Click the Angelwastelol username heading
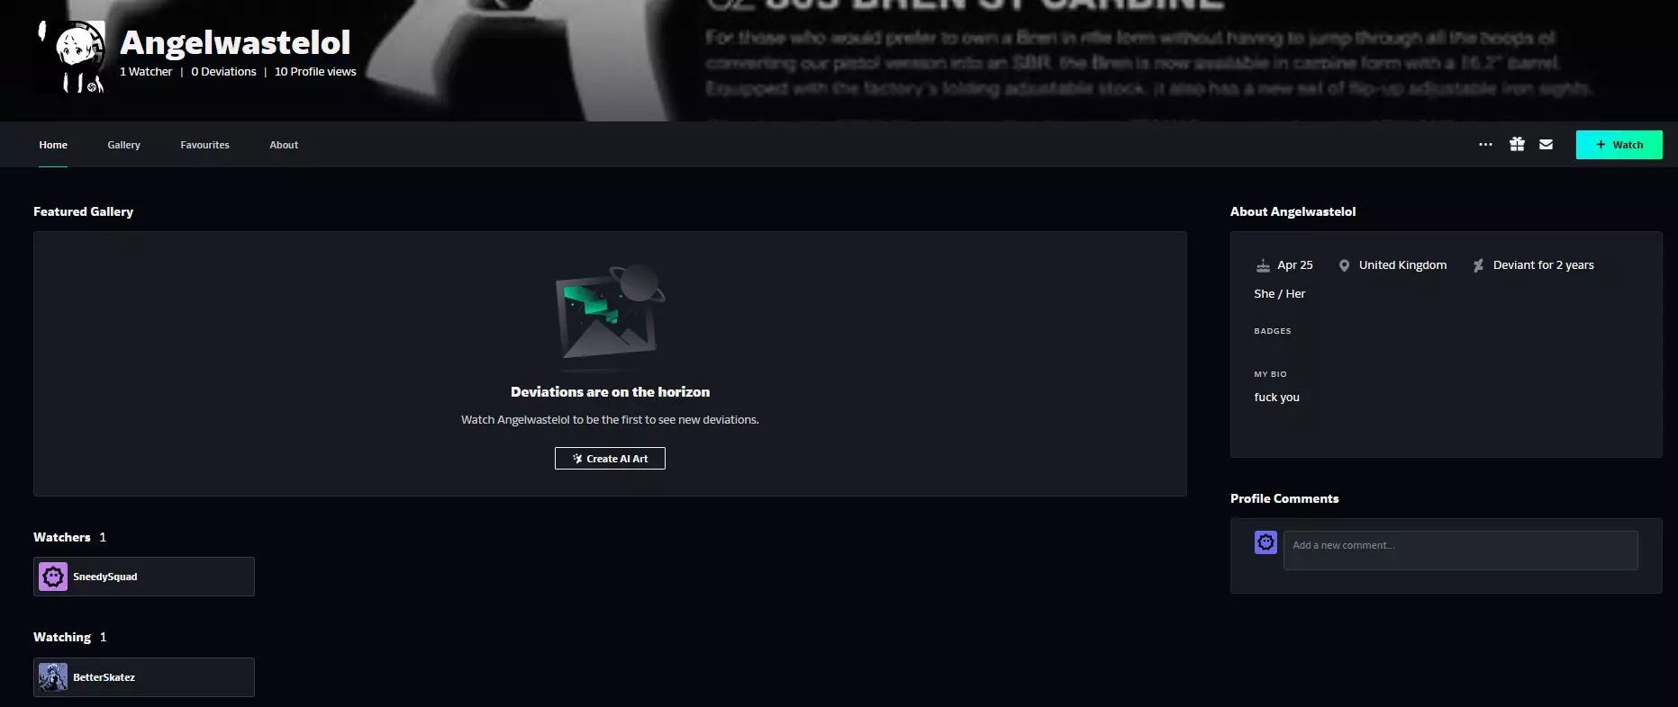The height and width of the screenshot is (707, 1678). click(x=235, y=42)
